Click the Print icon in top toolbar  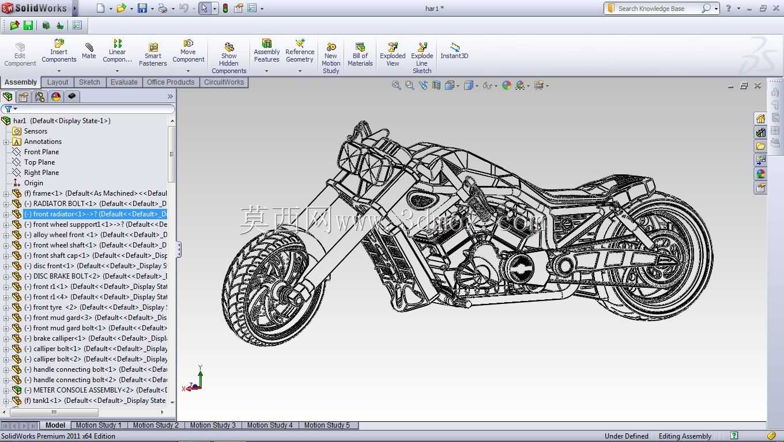(x=163, y=8)
